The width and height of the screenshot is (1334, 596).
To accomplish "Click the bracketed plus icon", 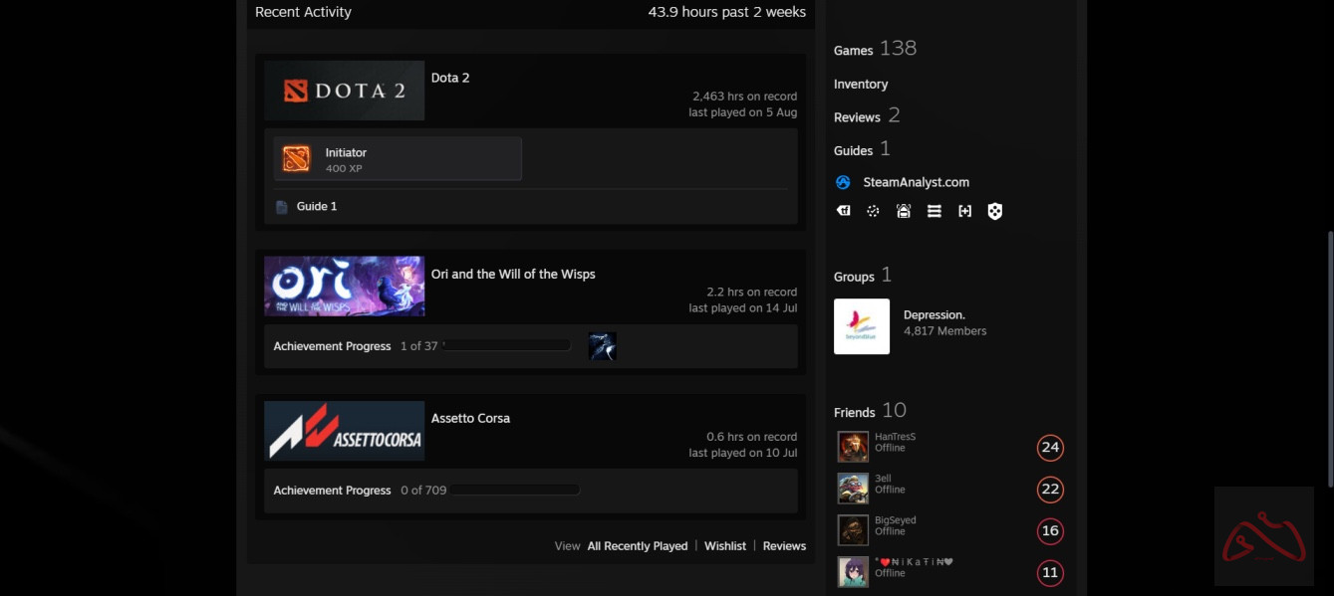I will click(x=964, y=211).
